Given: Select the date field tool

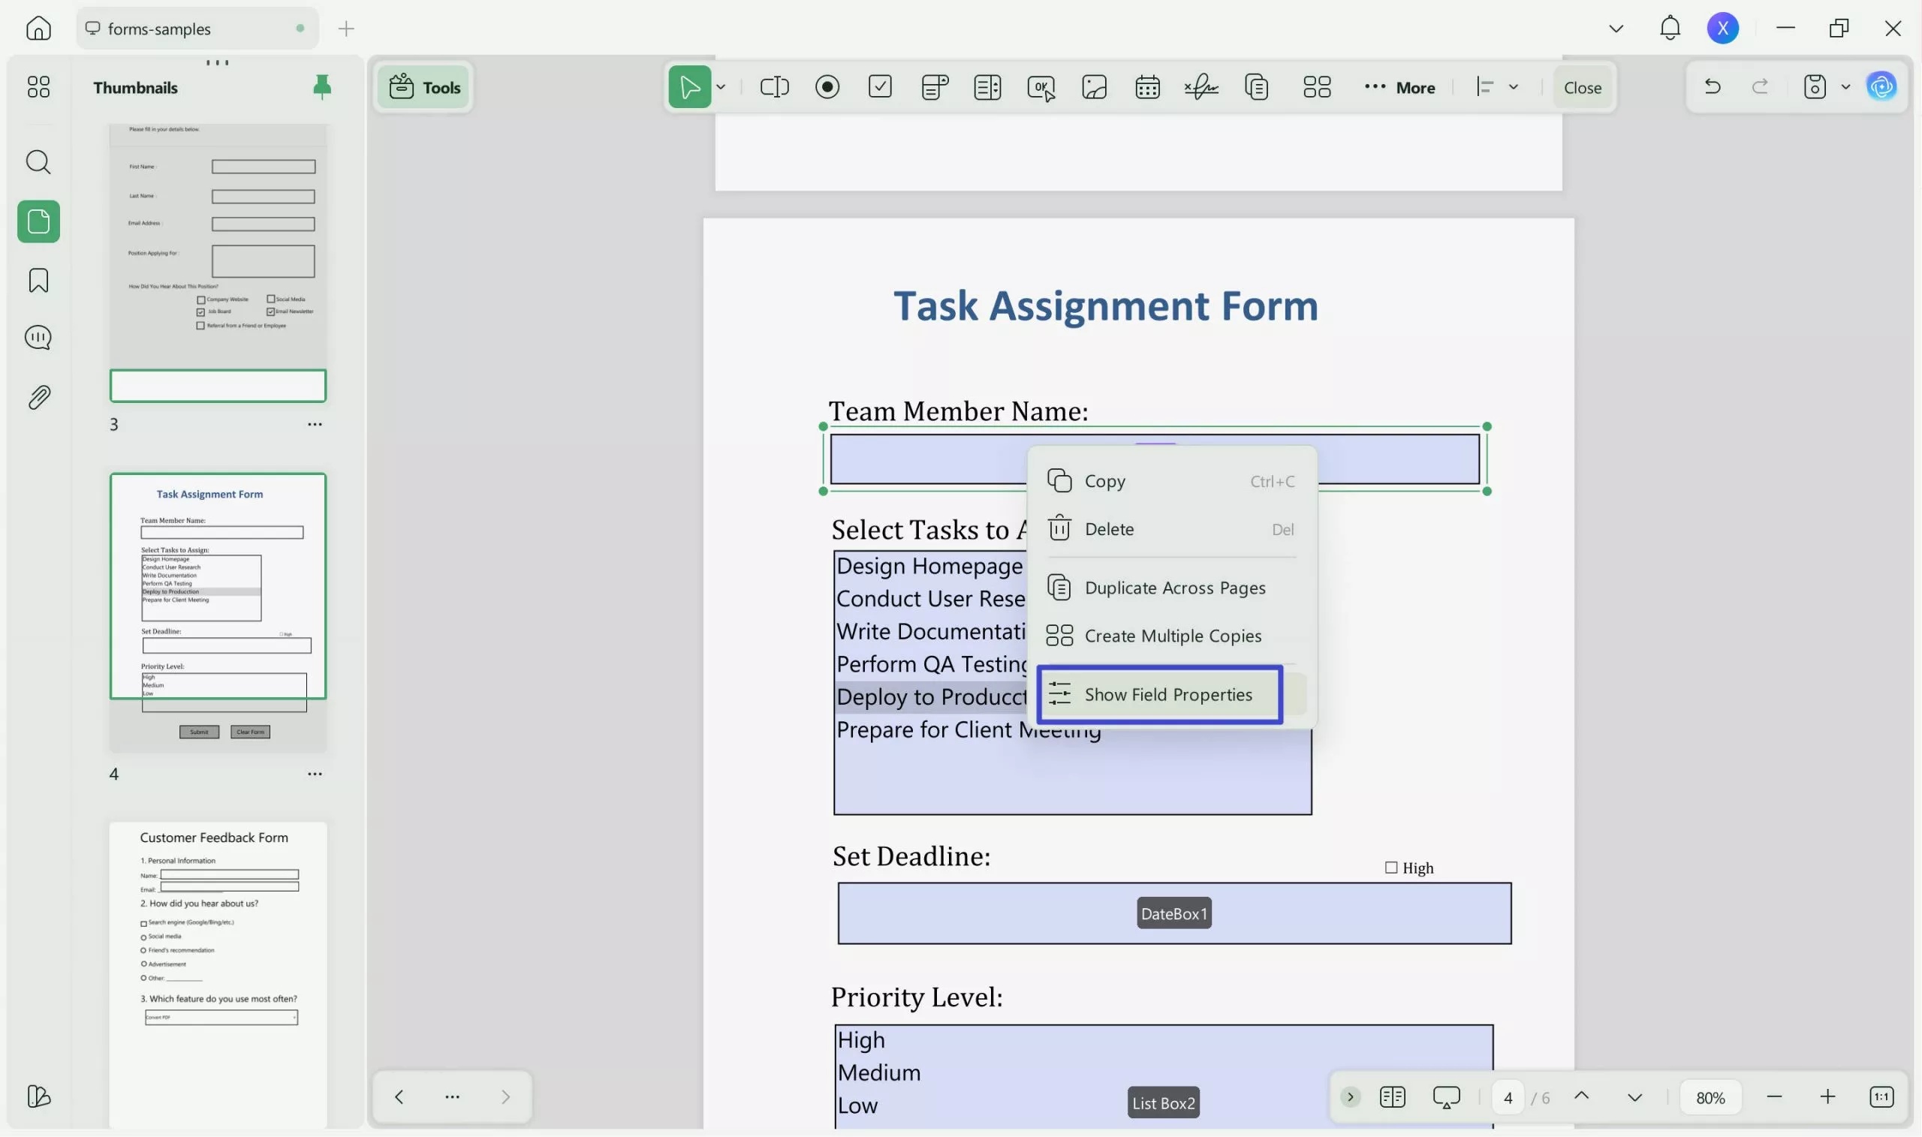Looking at the screenshot, I should [x=1146, y=87].
